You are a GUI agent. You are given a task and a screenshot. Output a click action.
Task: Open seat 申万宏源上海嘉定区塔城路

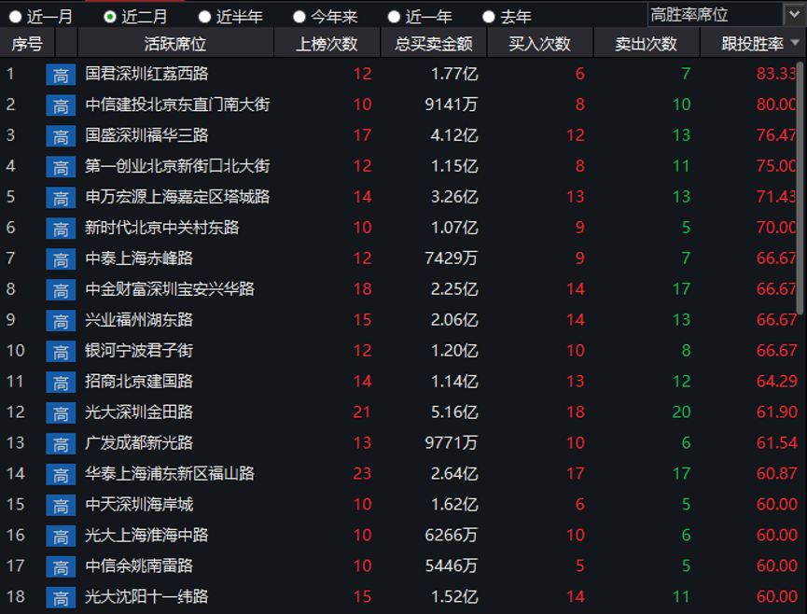pyautogui.click(x=177, y=197)
